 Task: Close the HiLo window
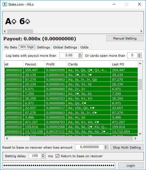[x=139, y=4]
